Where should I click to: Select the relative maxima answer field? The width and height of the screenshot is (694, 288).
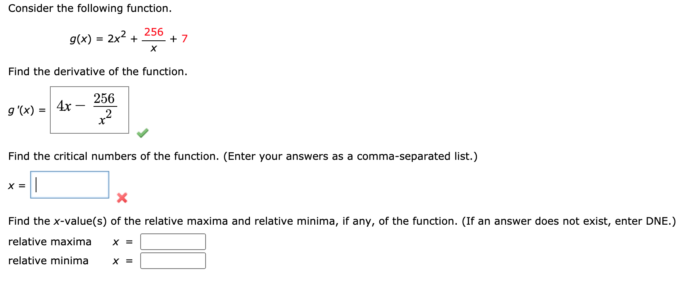coord(173,241)
